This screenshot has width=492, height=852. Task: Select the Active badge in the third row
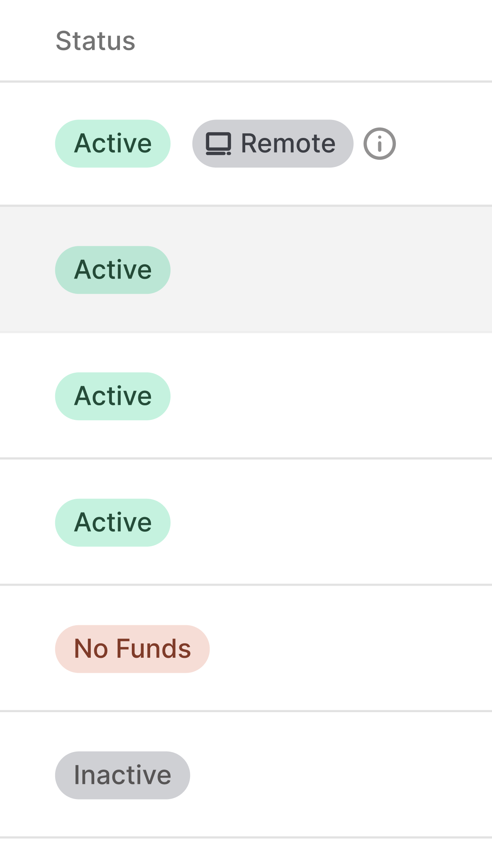tap(113, 396)
